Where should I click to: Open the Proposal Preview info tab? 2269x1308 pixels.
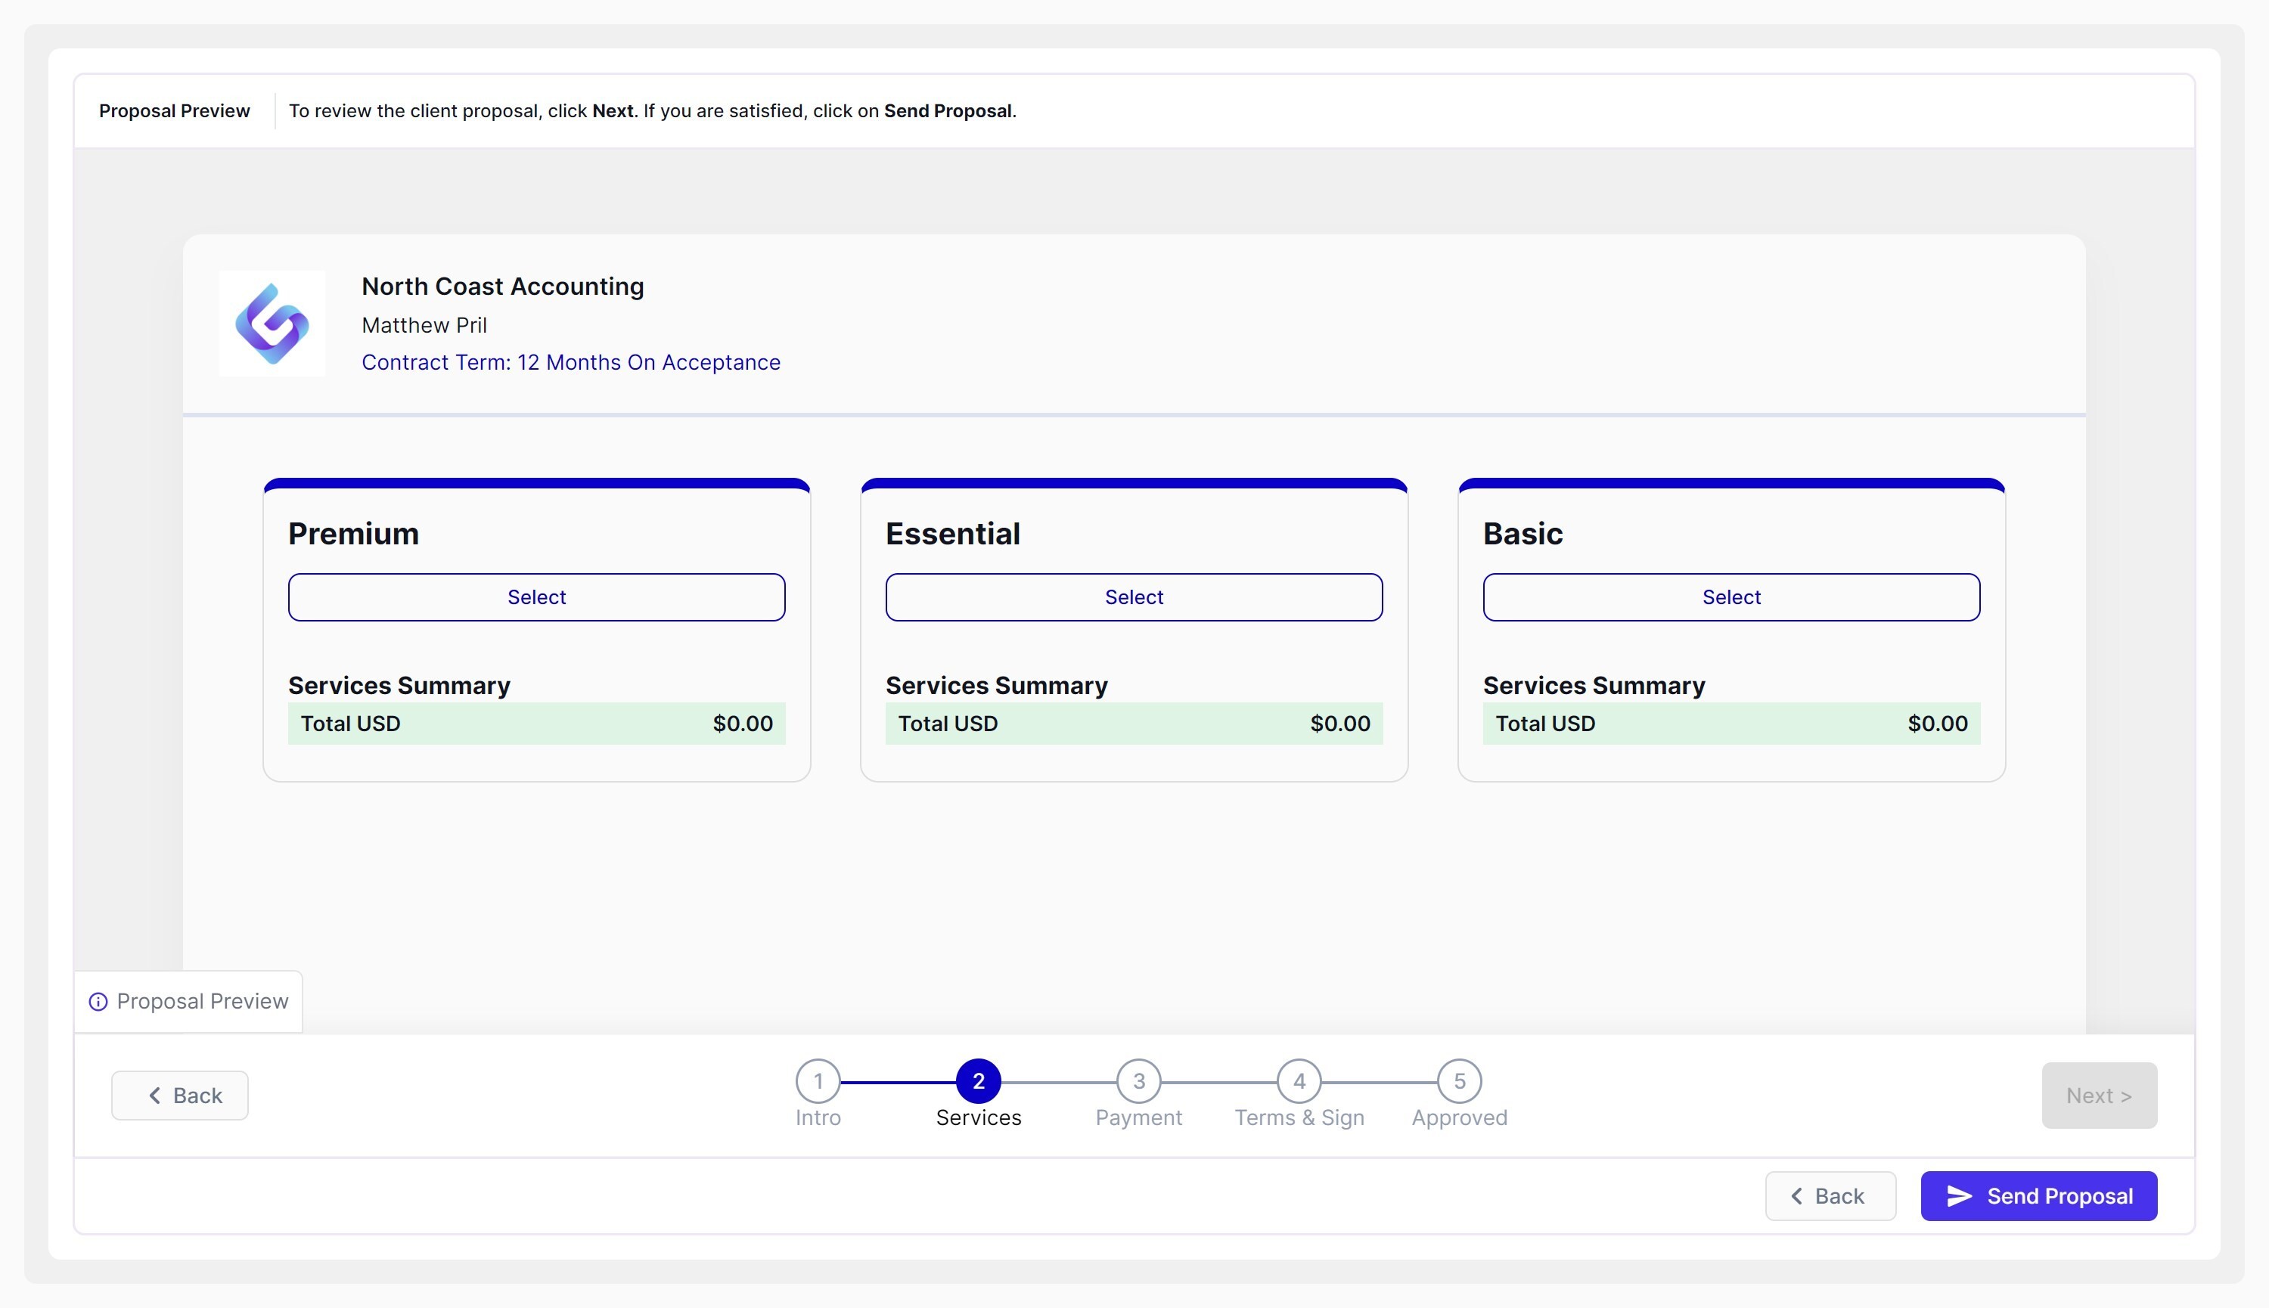pos(189,1002)
